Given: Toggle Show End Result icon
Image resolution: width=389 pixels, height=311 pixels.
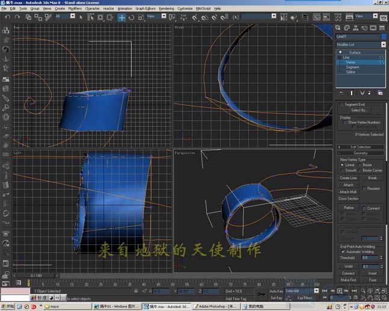Looking at the screenshot, I should (x=351, y=93).
